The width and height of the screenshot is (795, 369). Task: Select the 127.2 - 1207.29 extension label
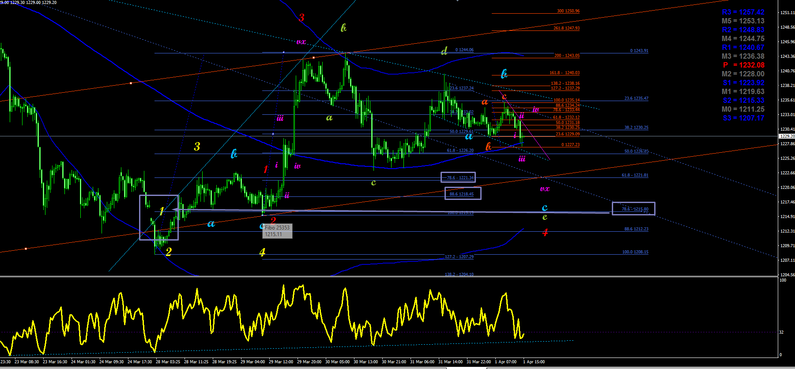point(459,257)
